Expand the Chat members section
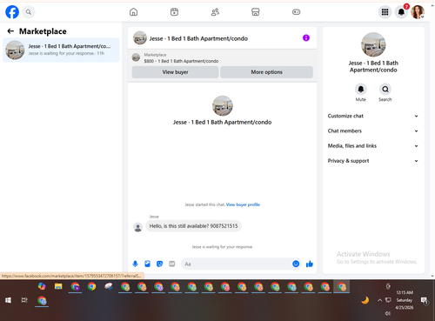 pos(373,130)
